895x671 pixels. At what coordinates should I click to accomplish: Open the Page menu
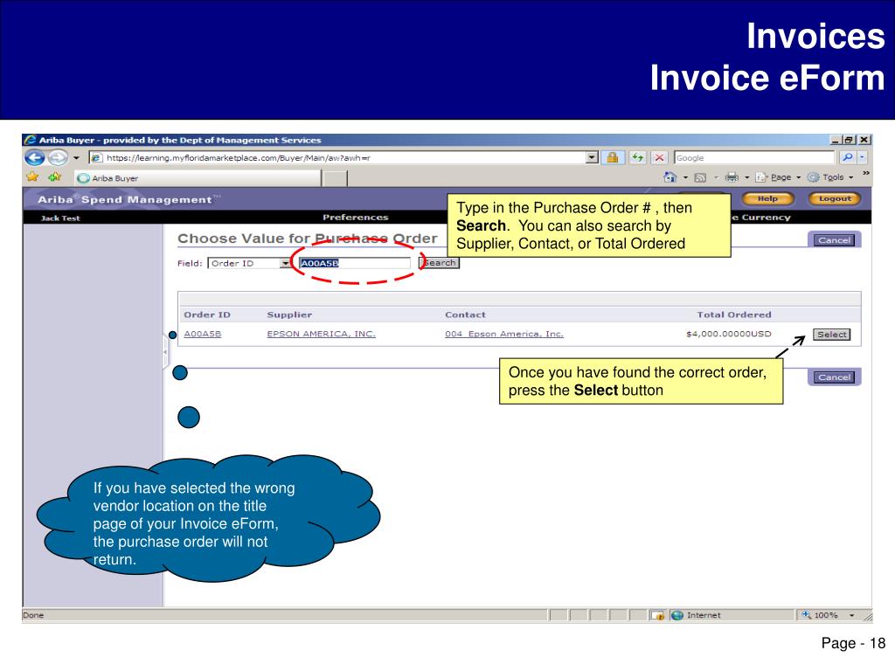(777, 177)
